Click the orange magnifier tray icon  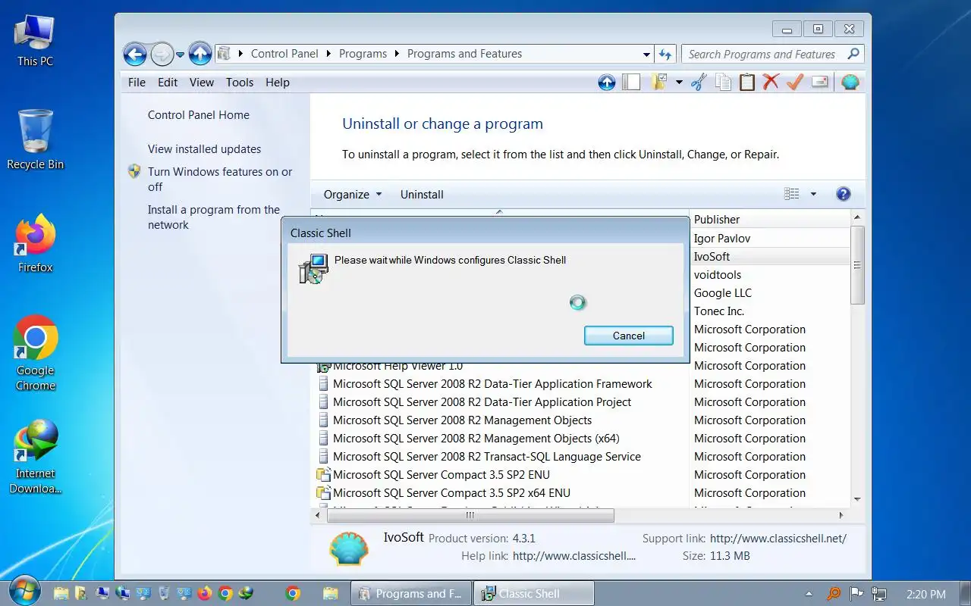834,594
